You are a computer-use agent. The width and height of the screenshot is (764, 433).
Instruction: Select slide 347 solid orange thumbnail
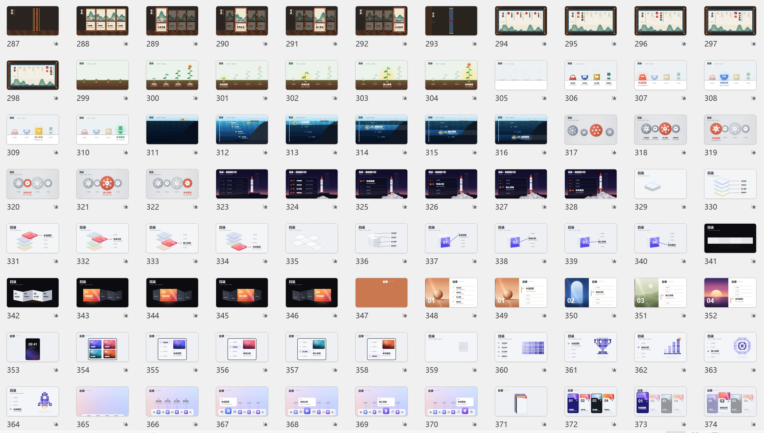pos(381,293)
